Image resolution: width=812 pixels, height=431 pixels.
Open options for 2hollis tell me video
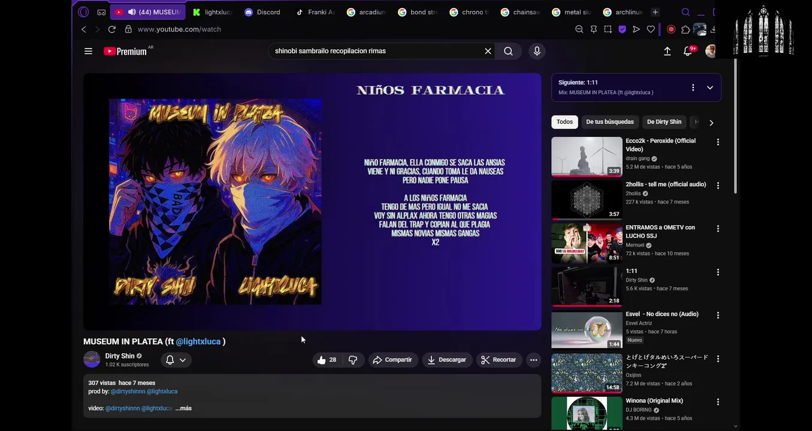tap(718, 186)
